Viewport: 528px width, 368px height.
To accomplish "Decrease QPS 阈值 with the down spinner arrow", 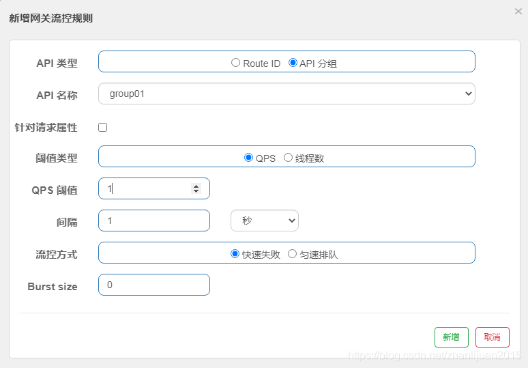I will (x=196, y=191).
